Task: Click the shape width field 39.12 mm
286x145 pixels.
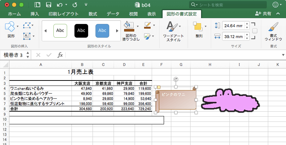Action: 233,37
